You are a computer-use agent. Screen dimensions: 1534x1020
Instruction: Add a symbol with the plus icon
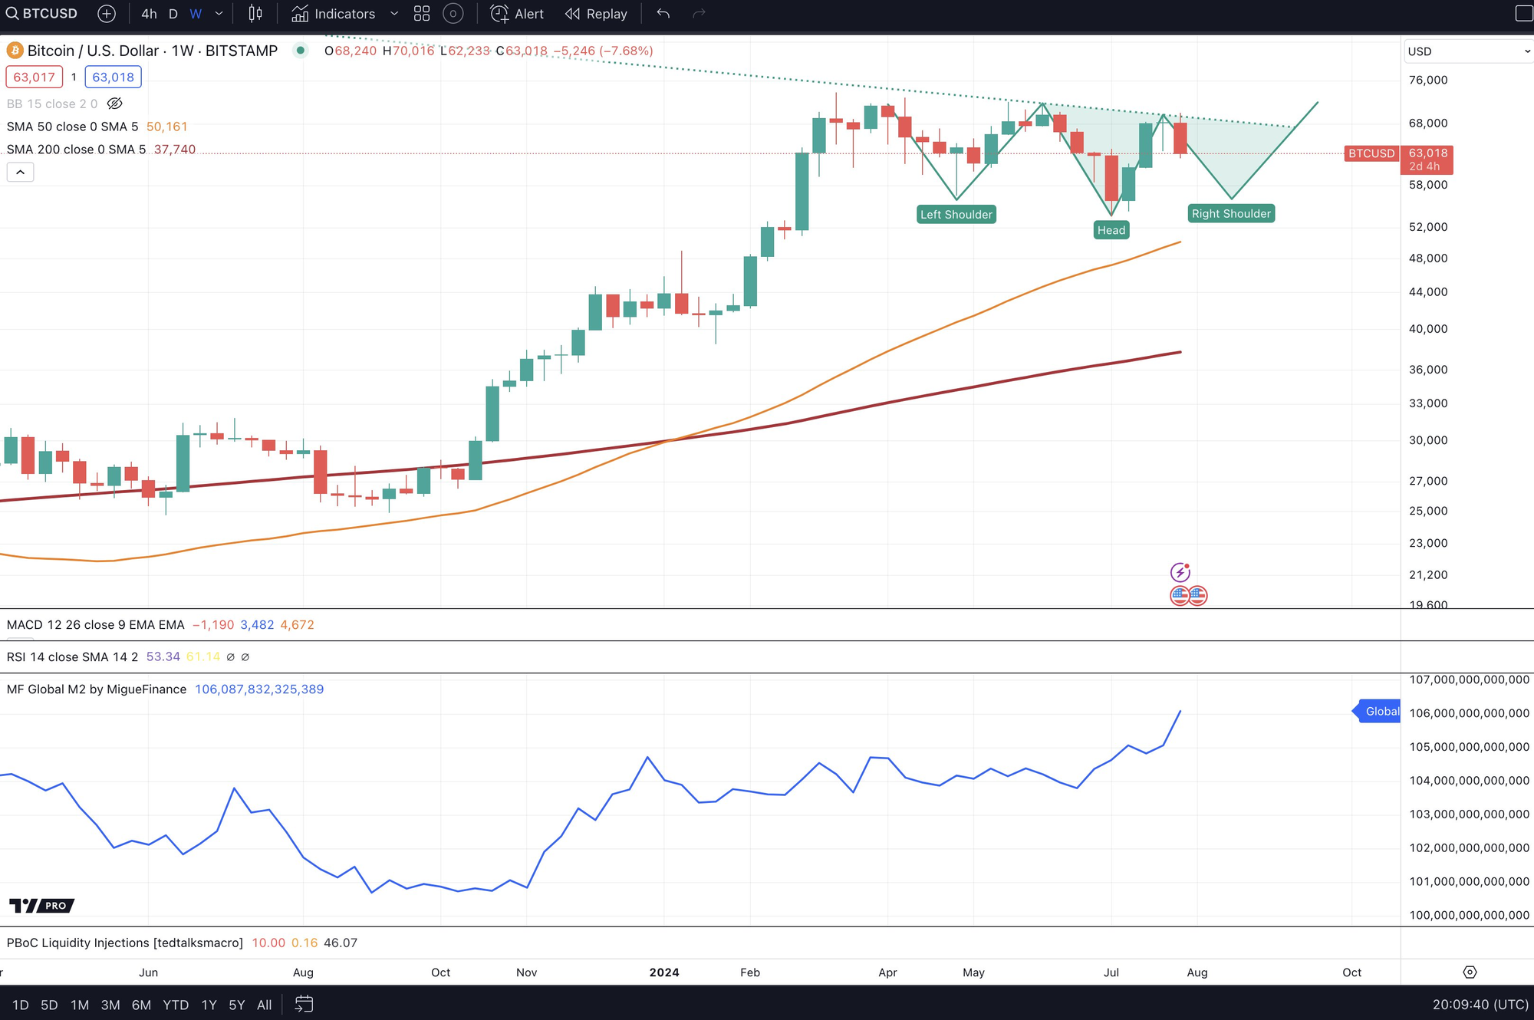tap(107, 14)
